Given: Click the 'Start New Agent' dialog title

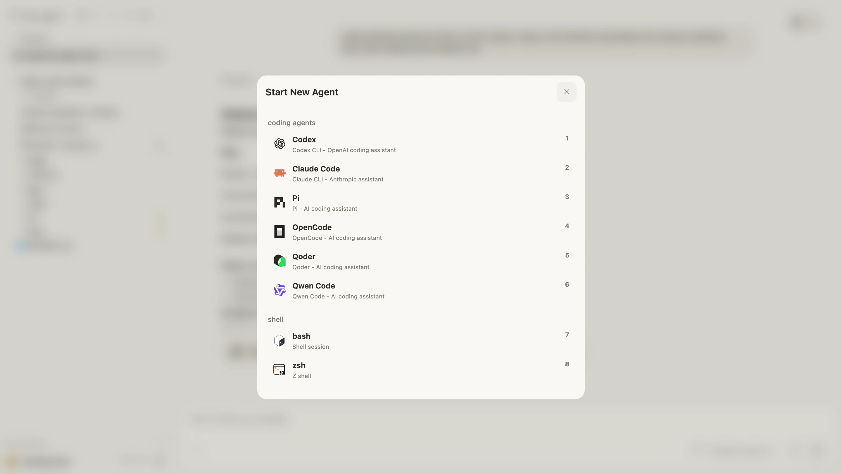Looking at the screenshot, I should [x=302, y=92].
